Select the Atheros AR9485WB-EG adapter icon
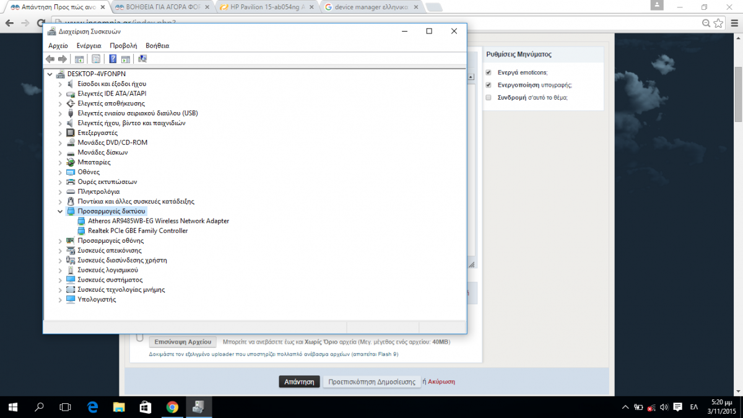 tap(82, 221)
